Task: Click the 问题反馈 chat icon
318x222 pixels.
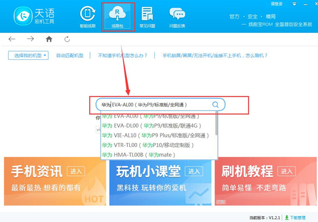Action: pyautogui.click(x=177, y=16)
